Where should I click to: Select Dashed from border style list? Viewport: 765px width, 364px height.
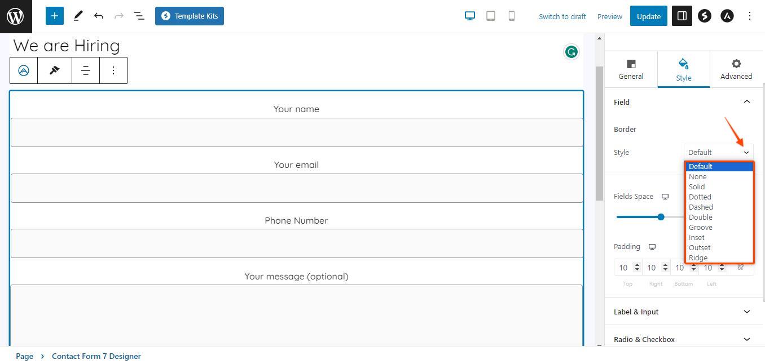coord(701,207)
